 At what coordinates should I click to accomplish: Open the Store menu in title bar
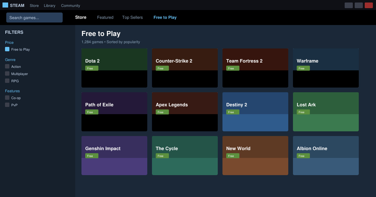click(x=34, y=6)
